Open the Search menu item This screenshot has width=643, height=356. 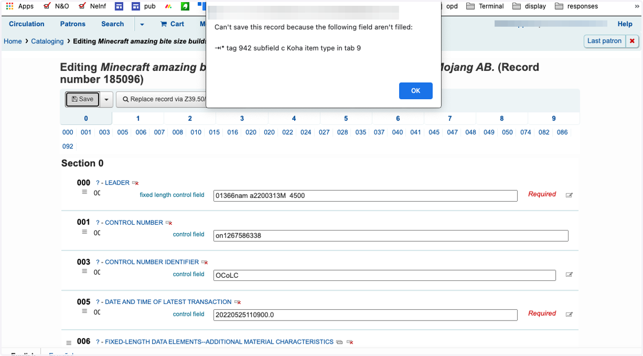coord(113,24)
